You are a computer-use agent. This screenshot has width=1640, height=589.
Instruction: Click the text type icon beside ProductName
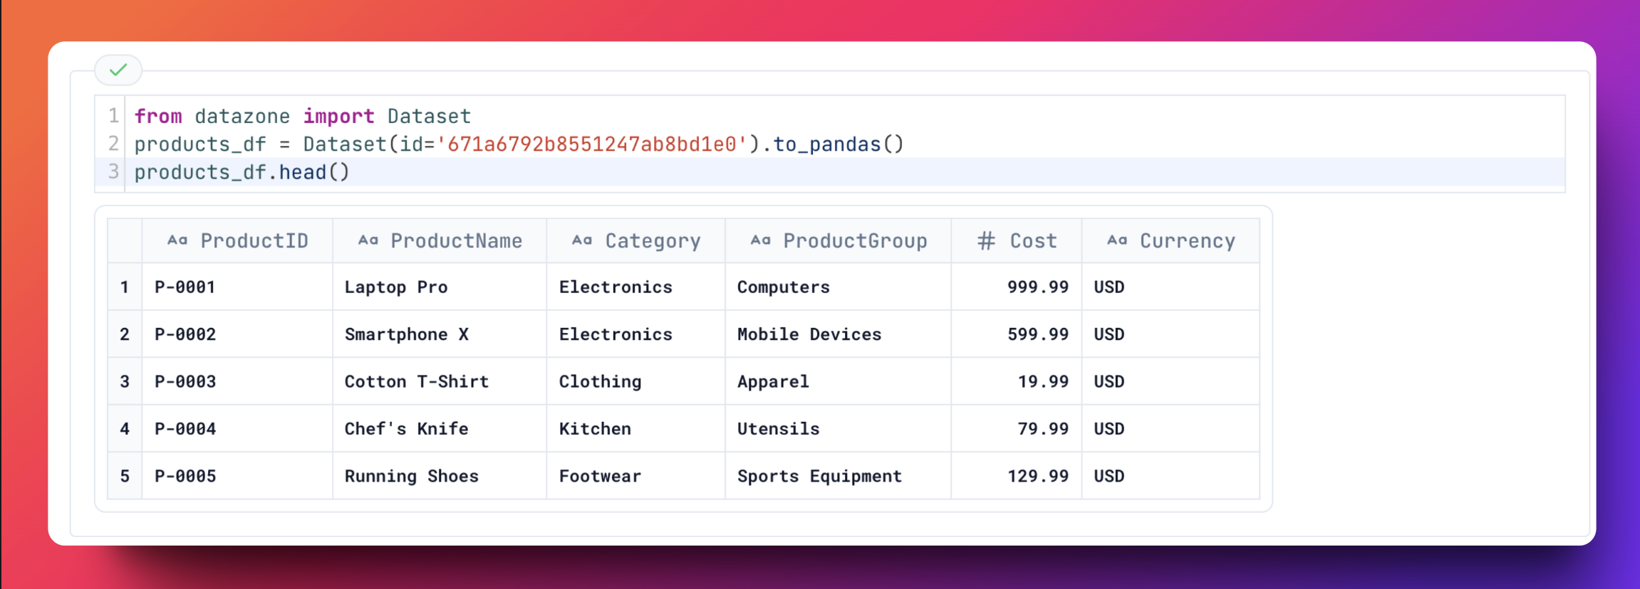click(368, 240)
